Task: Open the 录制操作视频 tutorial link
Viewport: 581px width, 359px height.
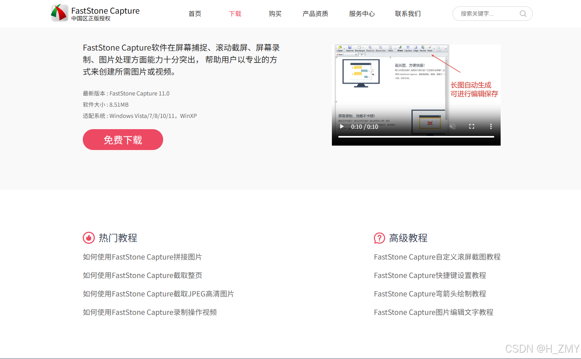Action: click(150, 312)
